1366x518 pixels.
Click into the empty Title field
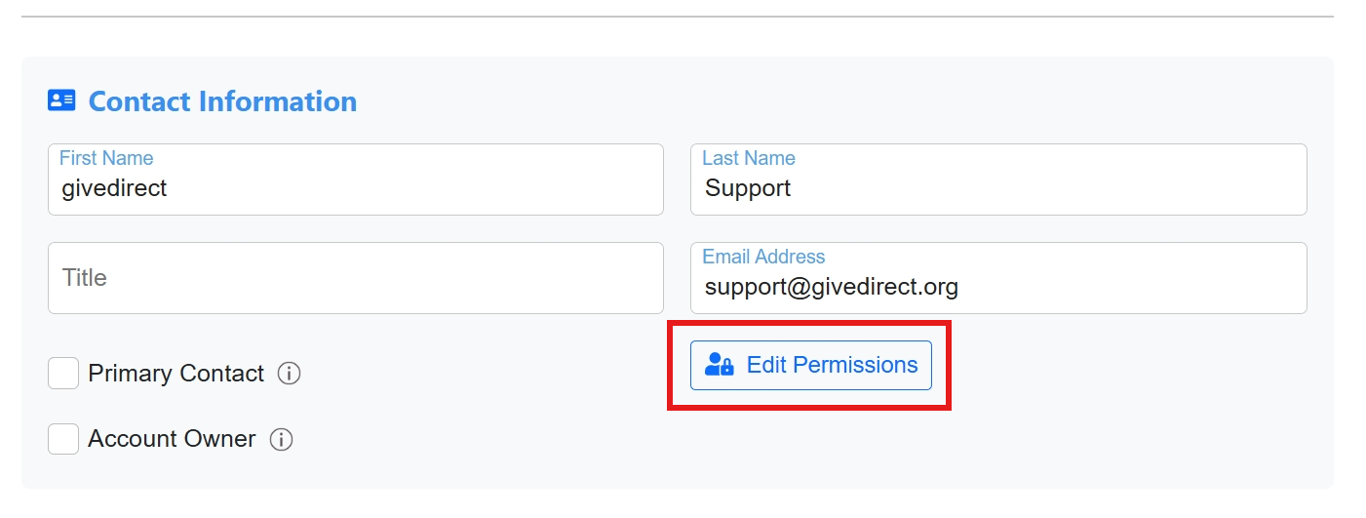(x=355, y=278)
